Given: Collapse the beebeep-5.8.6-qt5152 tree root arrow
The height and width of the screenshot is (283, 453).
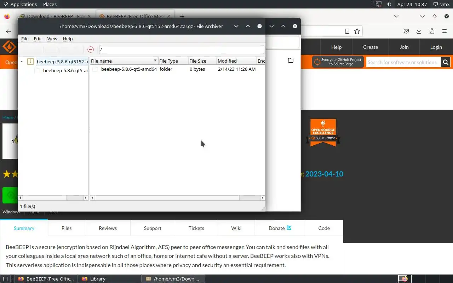Looking at the screenshot, I should [x=22, y=62].
